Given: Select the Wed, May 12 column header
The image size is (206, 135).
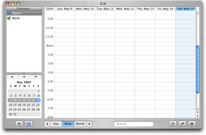Looking at the screenshot, I should [125, 9].
